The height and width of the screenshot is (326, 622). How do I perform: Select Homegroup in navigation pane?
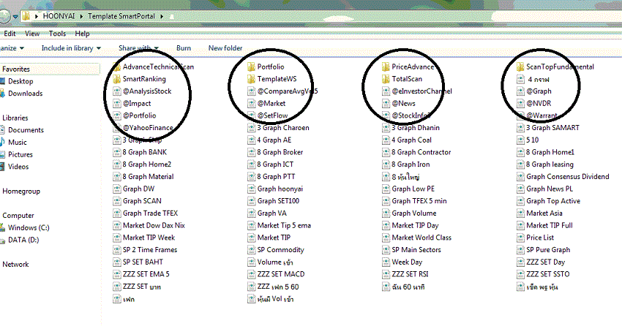[21, 192]
